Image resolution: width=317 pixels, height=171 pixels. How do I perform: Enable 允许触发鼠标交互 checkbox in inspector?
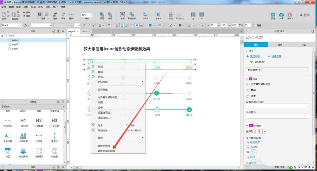click(248, 84)
